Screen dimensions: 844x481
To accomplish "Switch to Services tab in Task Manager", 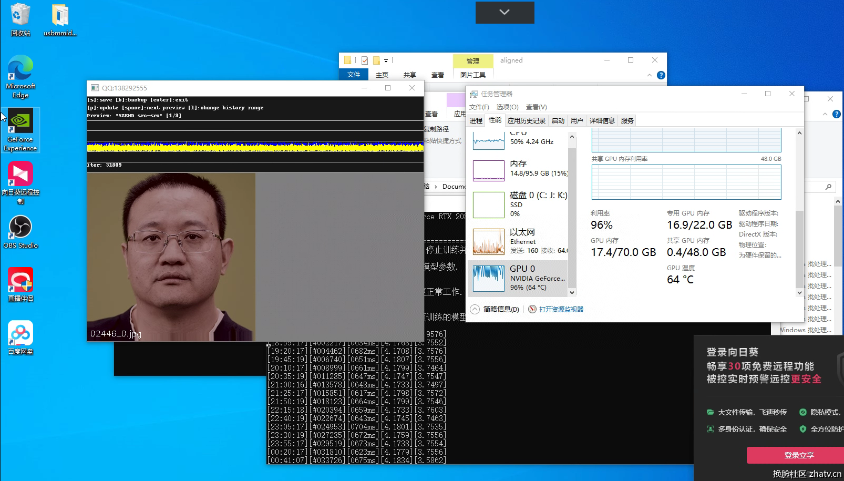I will (627, 120).
